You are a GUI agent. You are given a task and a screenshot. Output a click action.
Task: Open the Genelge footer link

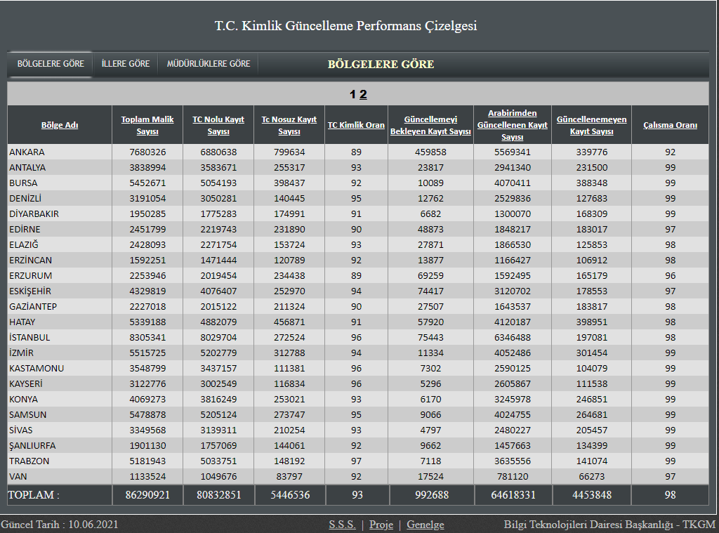pos(425,525)
